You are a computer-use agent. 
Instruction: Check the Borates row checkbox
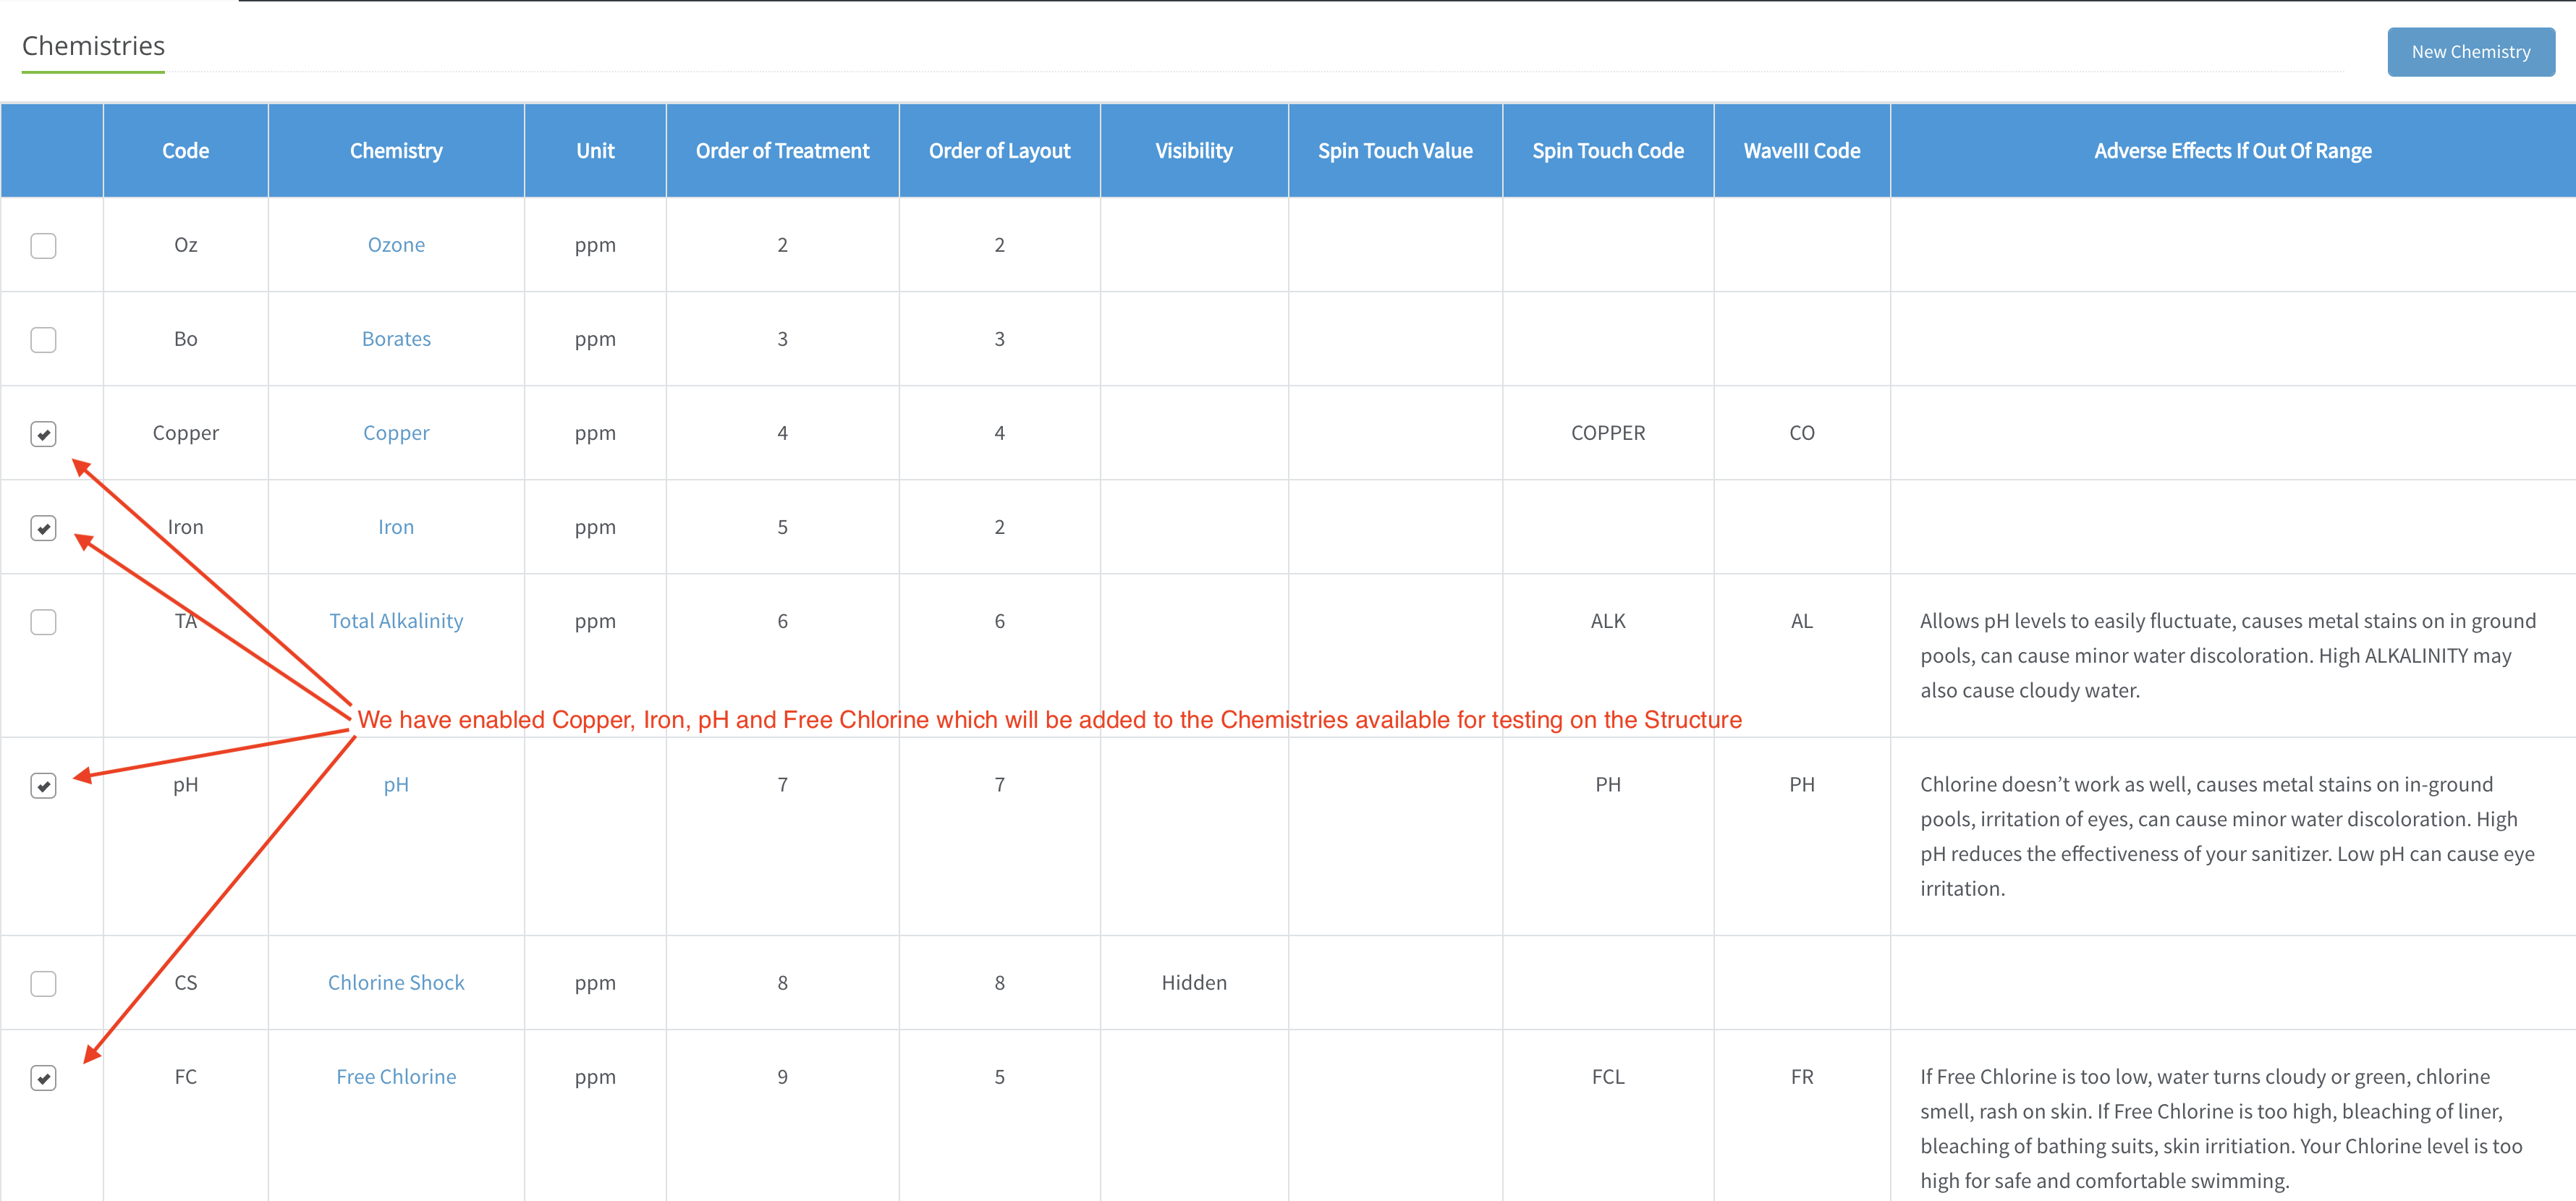coord(43,339)
